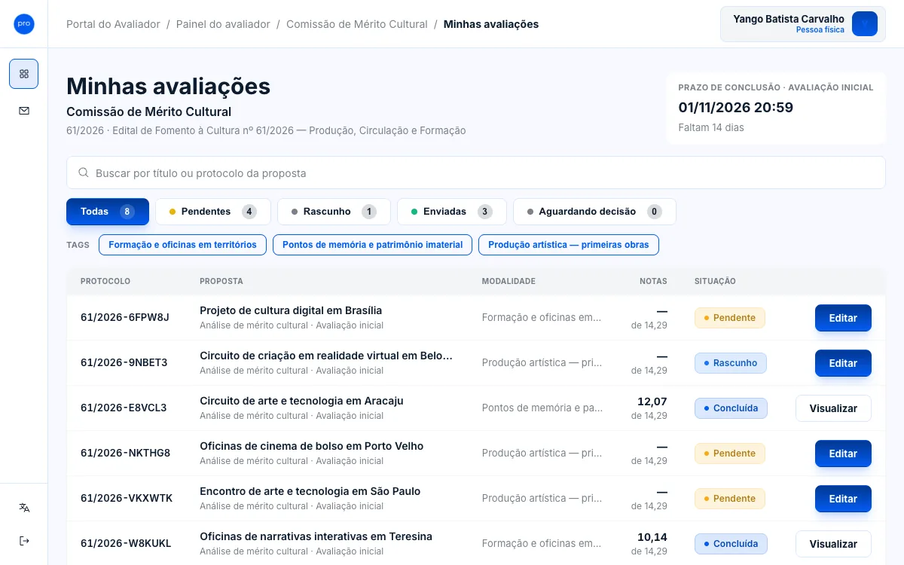Click Visualizar for protocol 61/2026-W8KUKL
Image resolution: width=904 pixels, height=565 pixels.
pos(833,544)
